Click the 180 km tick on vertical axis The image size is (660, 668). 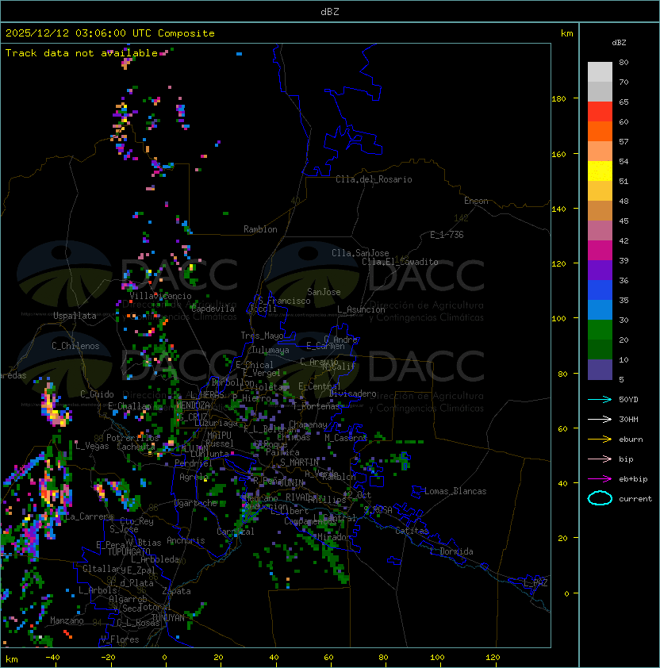click(x=558, y=98)
